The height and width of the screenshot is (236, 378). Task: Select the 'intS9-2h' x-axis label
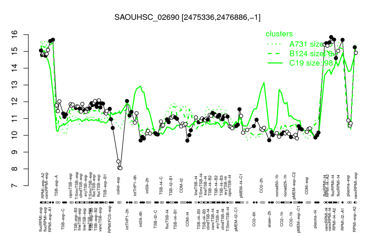coord(147,186)
